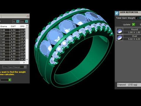
Task: Click the Update button label
Action: (127, 24)
